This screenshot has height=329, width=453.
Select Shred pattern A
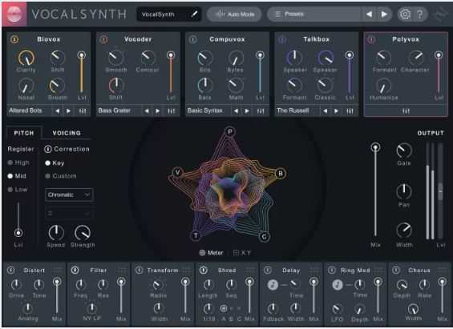(x=224, y=319)
